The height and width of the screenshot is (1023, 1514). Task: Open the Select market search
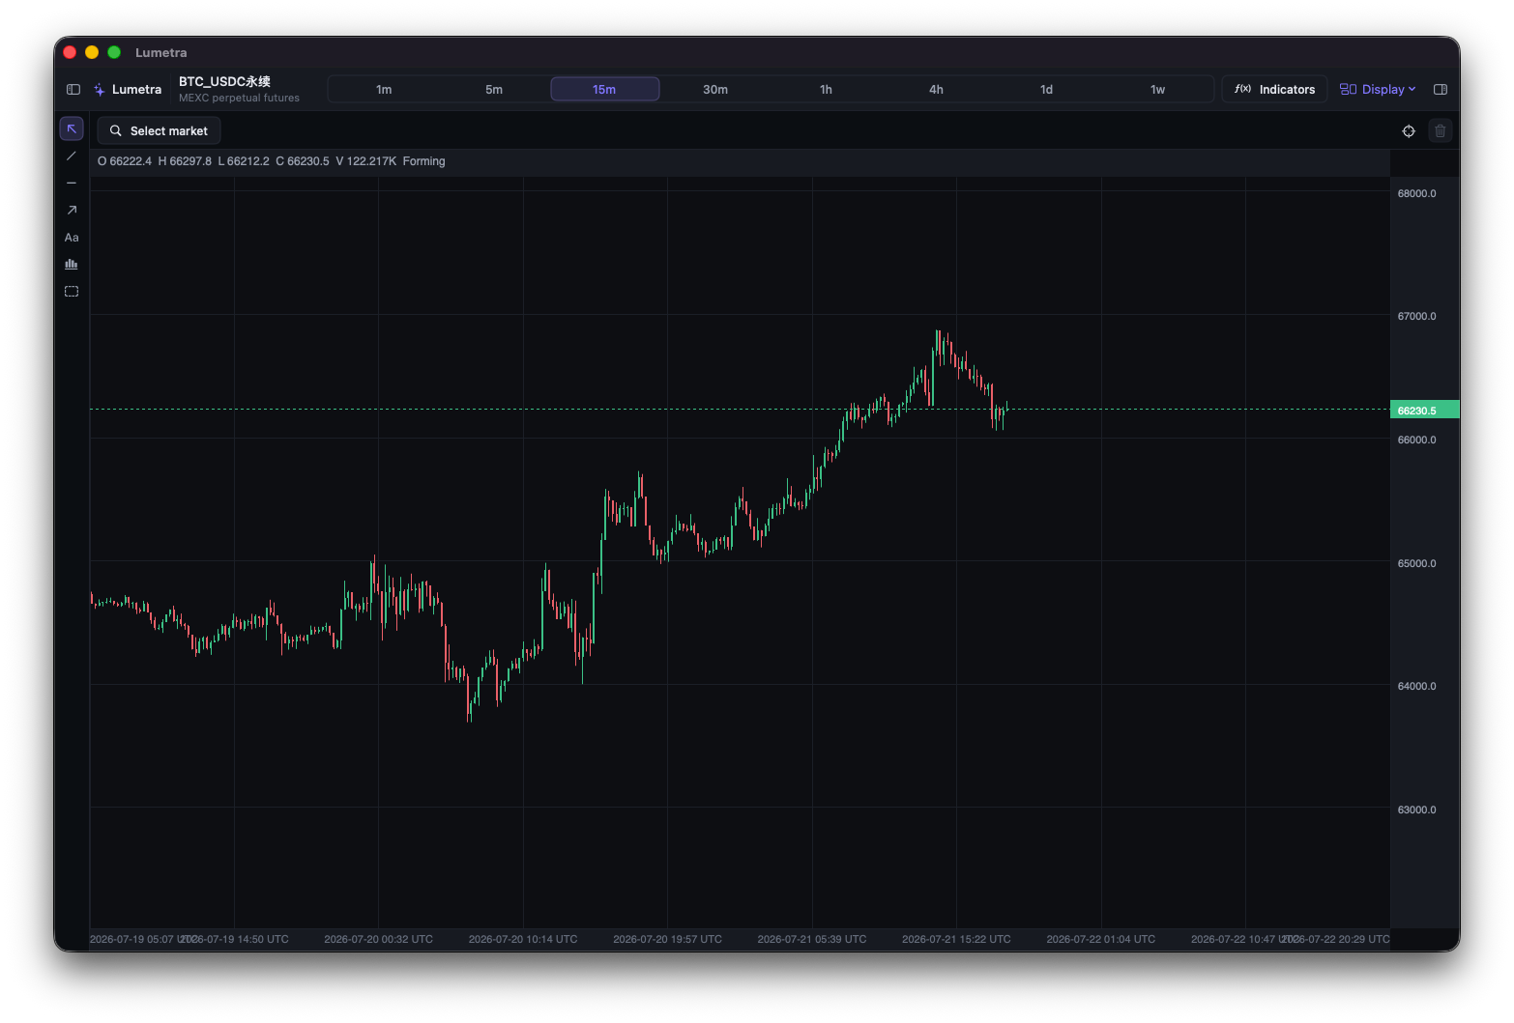pyautogui.click(x=159, y=131)
